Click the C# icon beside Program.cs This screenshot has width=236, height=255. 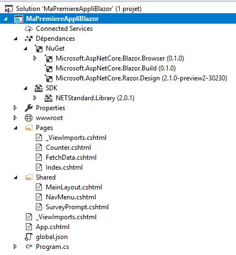pyautogui.click(x=29, y=247)
